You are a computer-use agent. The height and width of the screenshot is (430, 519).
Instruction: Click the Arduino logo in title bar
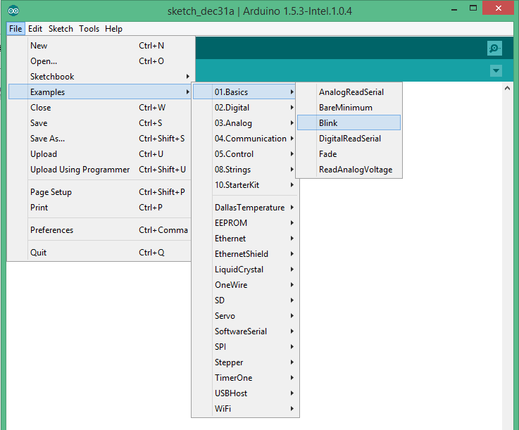13,11
